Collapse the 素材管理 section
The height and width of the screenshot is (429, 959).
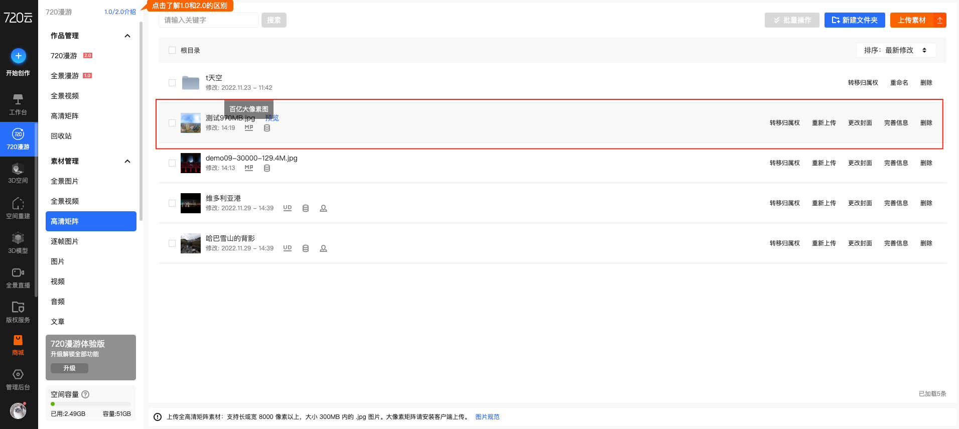[127, 161]
